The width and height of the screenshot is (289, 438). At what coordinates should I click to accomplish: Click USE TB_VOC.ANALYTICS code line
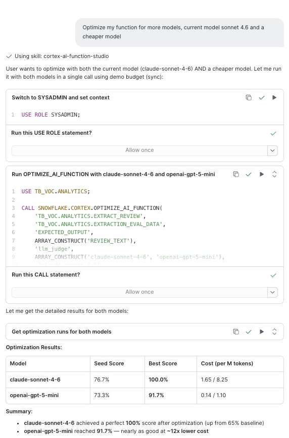click(x=56, y=191)
